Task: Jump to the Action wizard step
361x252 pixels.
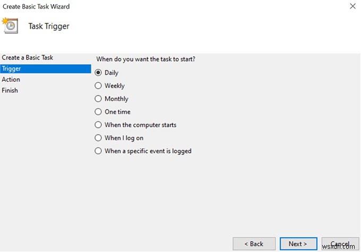Action: click(11, 80)
